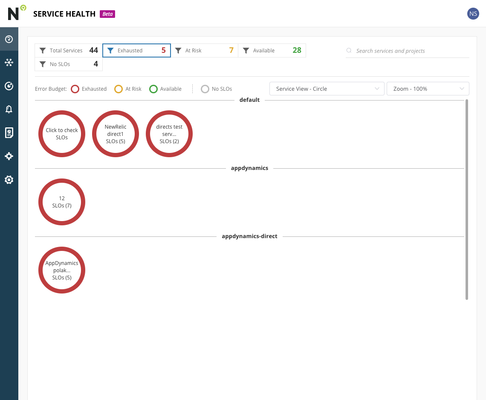Image resolution: width=486 pixels, height=400 pixels.
Task: Open the alerts bell icon in sidebar
Action: click(9, 109)
